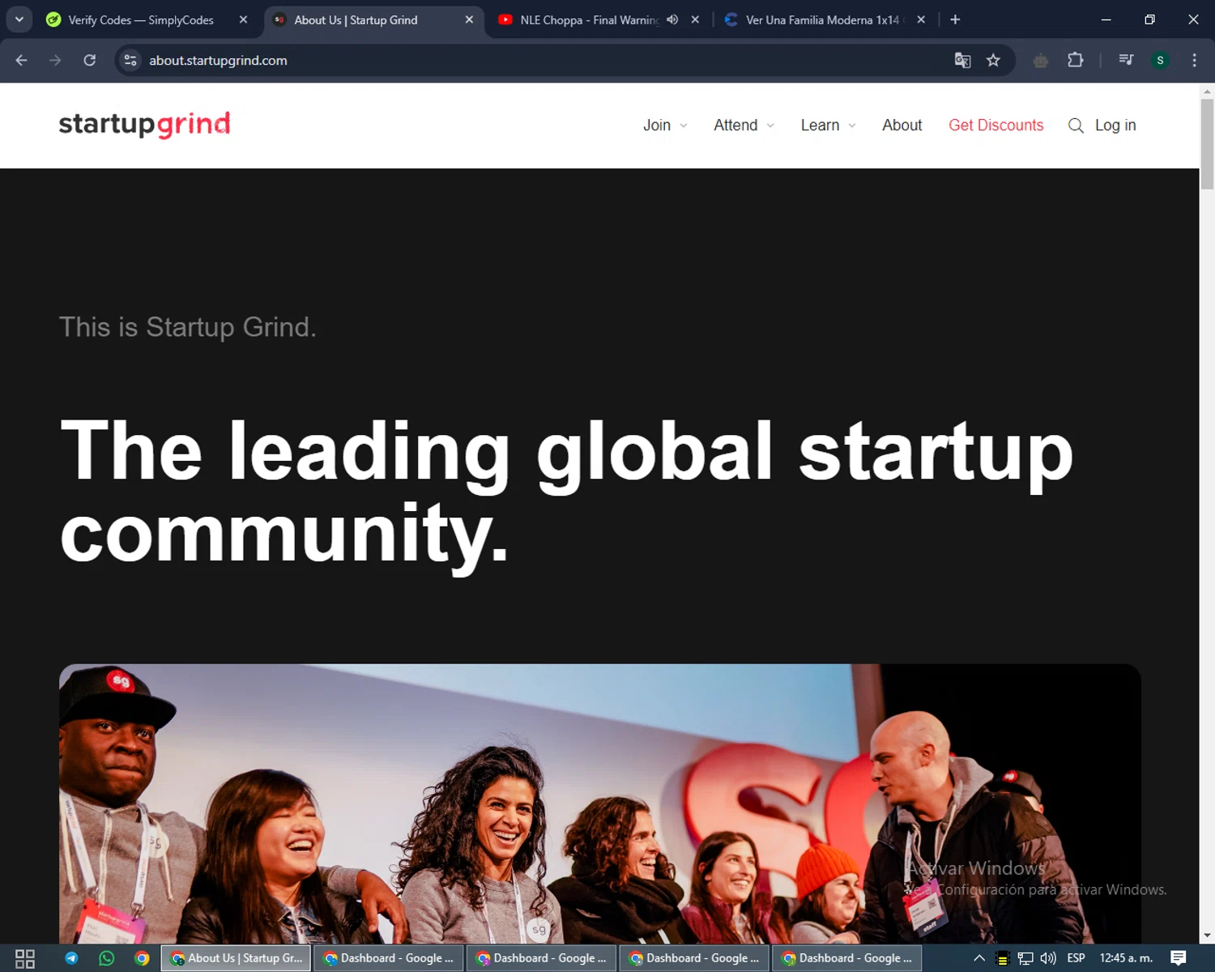The height and width of the screenshot is (972, 1215).
Task: Bookmark this page with the star icon
Action: point(993,60)
